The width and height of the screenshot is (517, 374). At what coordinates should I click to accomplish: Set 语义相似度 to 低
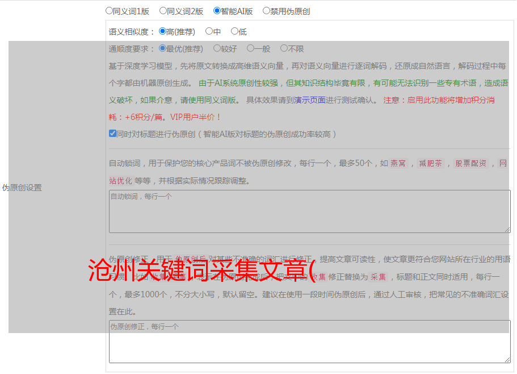(234, 32)
